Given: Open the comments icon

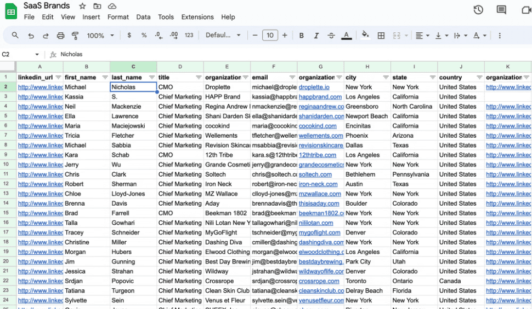Looking at the screenshot, I should [x=501, y=10].
